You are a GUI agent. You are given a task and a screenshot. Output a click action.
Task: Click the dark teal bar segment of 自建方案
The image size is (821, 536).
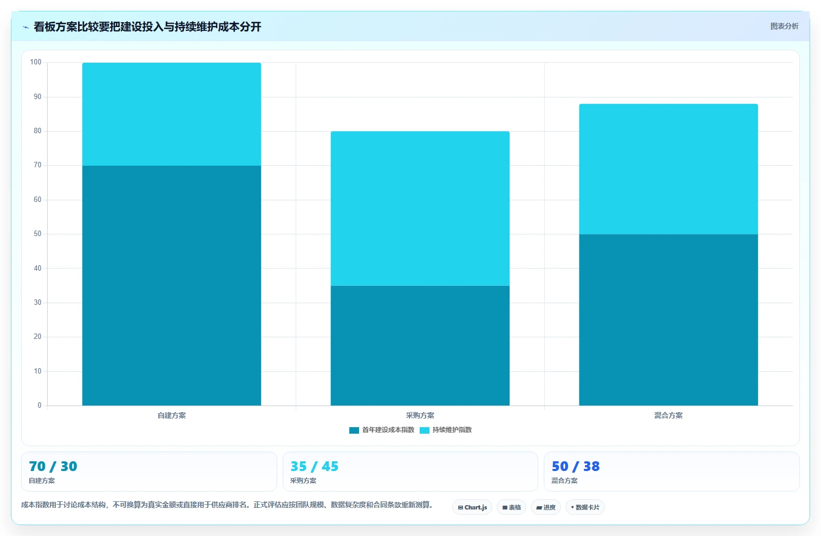tap(172, 285)
